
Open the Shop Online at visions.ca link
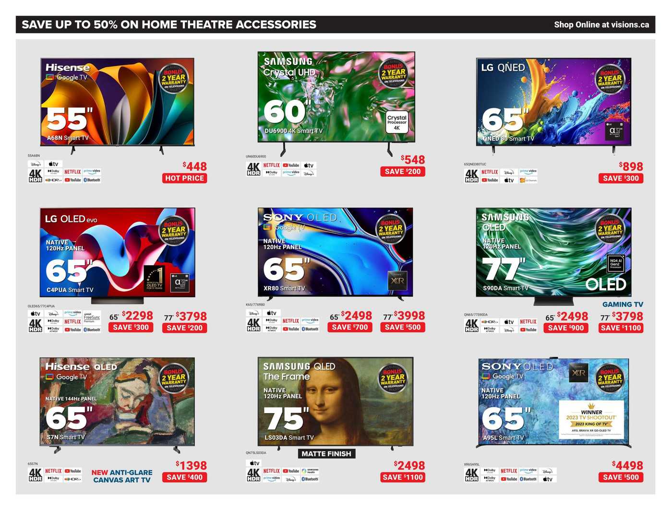coord(601,24)
